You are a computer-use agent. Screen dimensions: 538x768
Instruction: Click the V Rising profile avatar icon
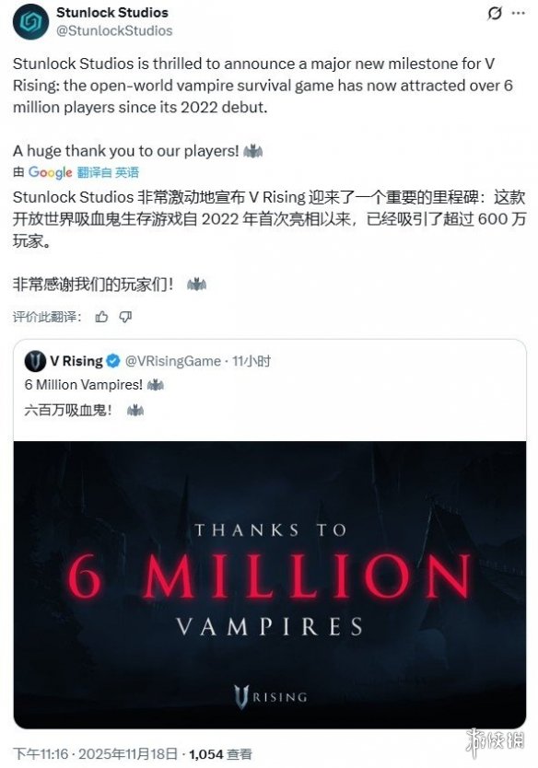pyautogui.click(x=35, y=361)
